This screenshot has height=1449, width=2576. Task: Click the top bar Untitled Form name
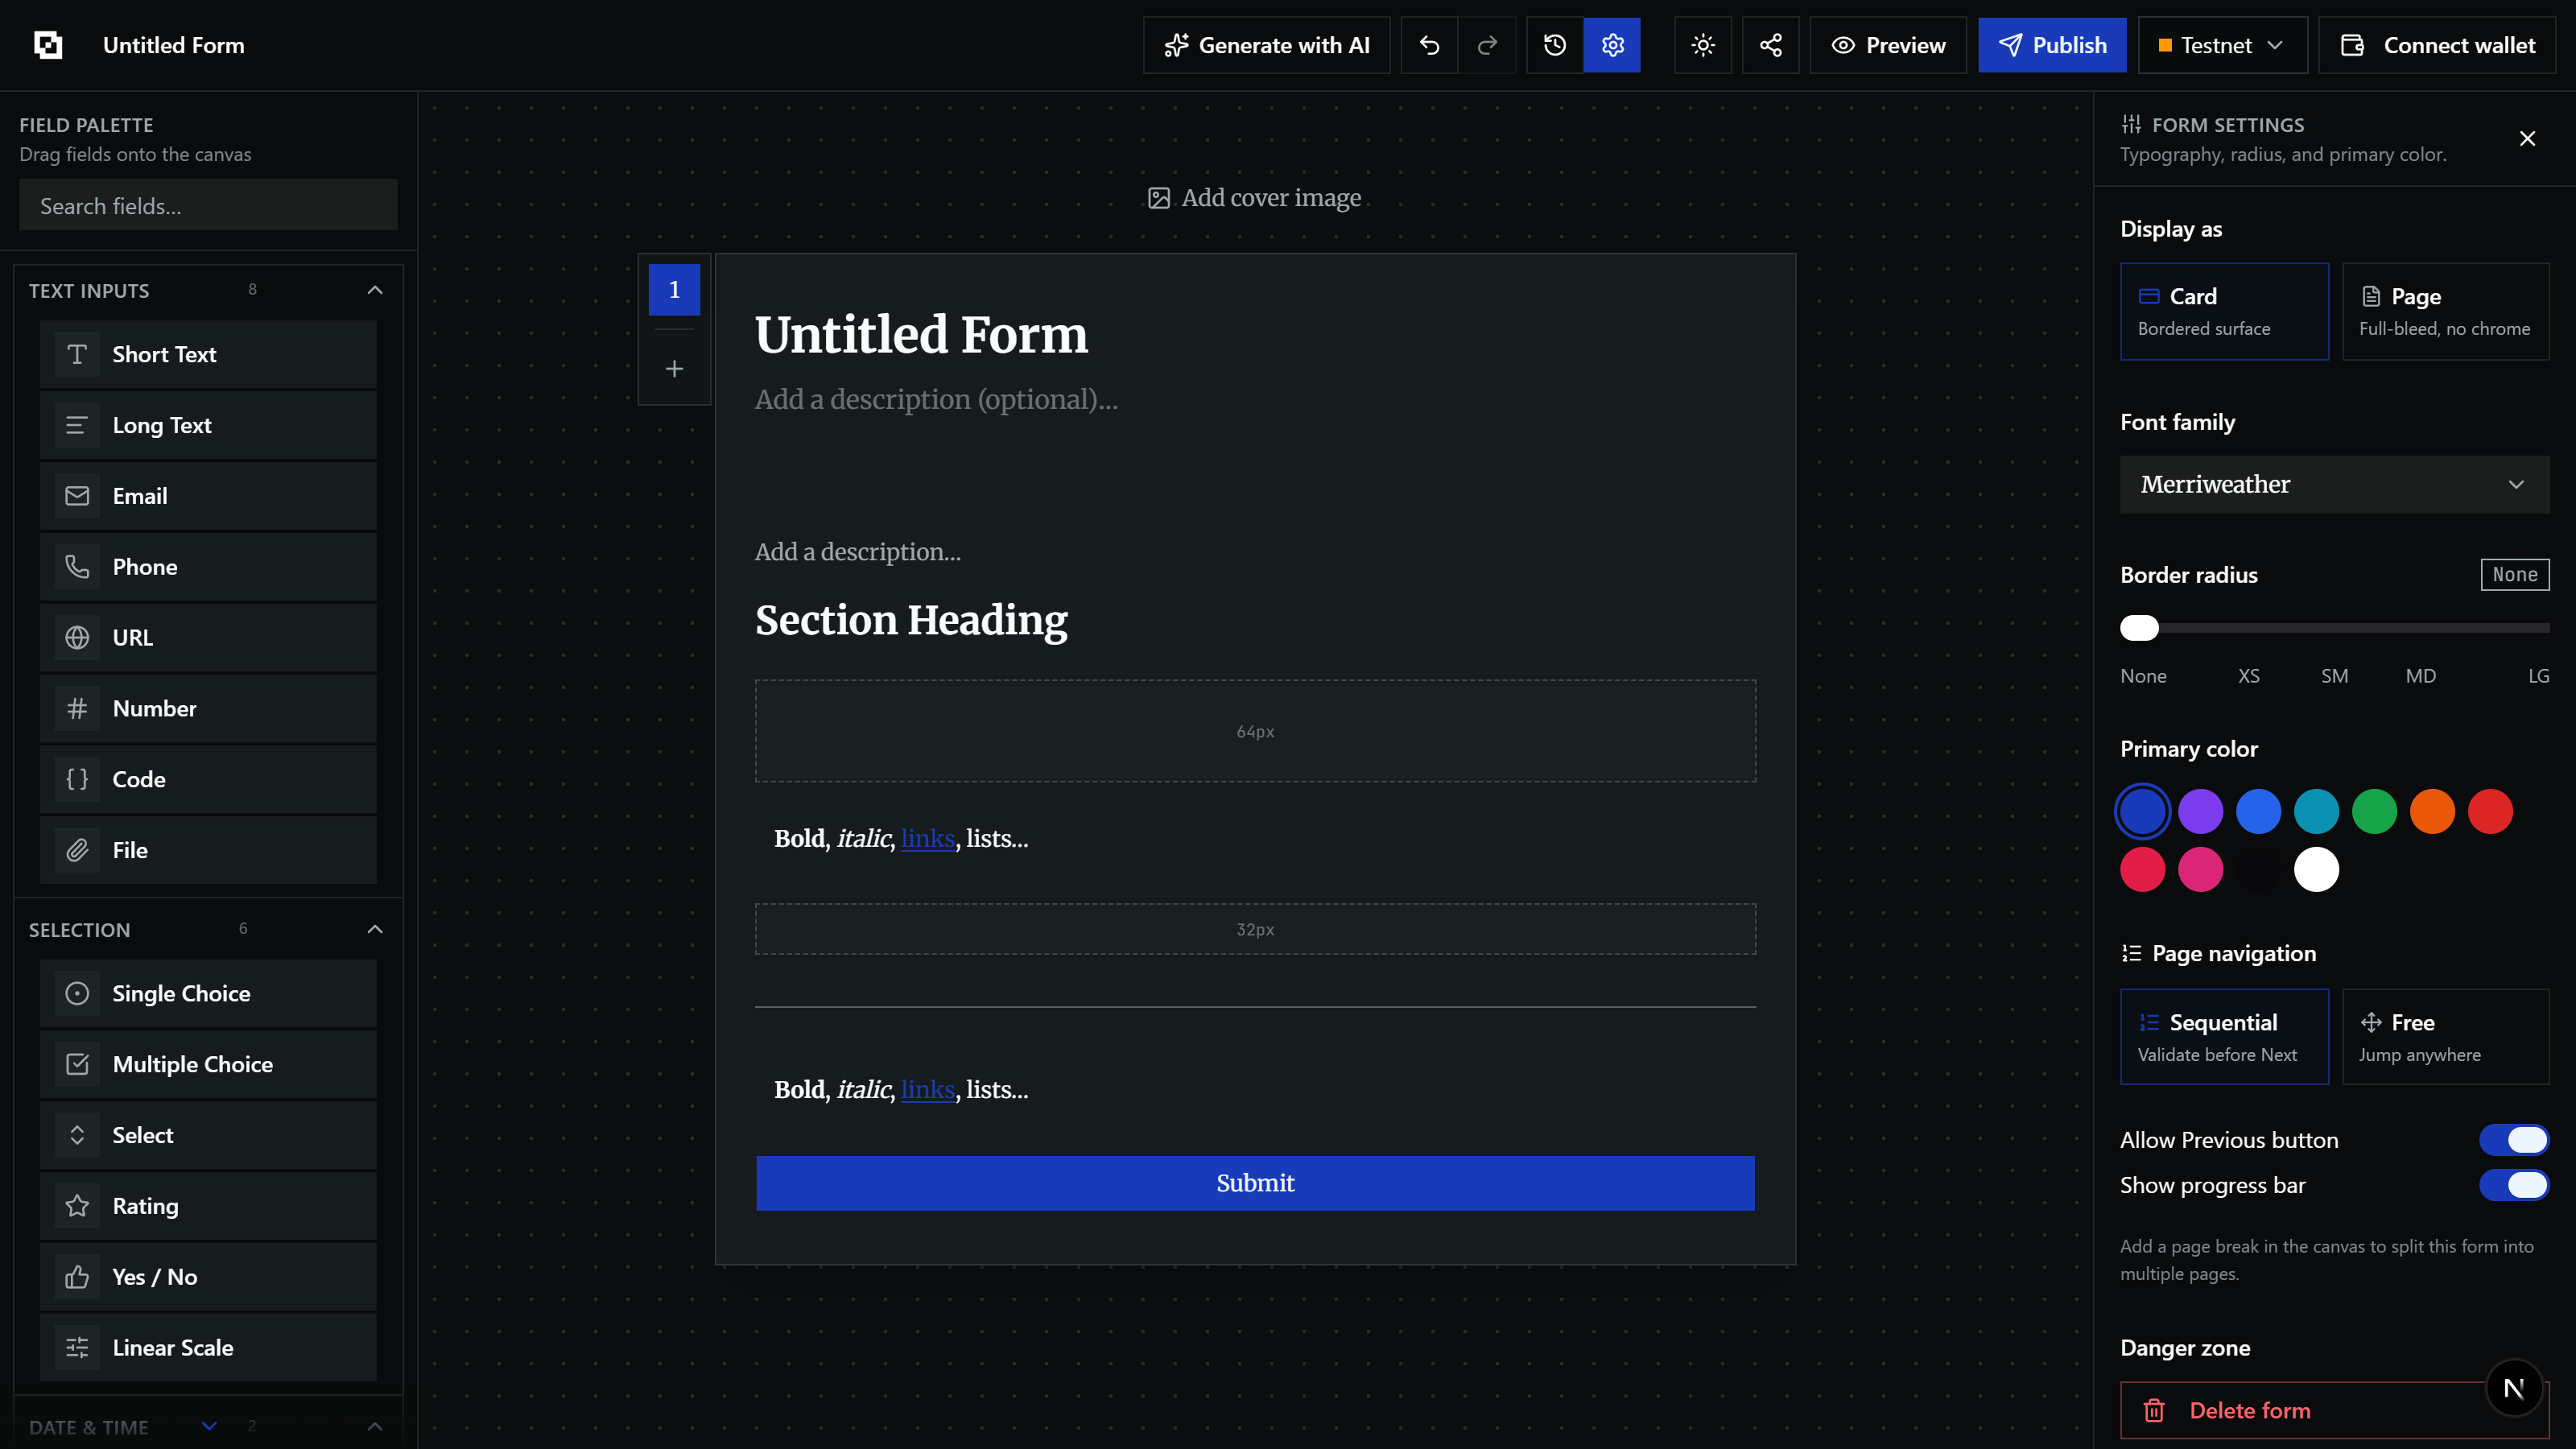tap(174, 45)
